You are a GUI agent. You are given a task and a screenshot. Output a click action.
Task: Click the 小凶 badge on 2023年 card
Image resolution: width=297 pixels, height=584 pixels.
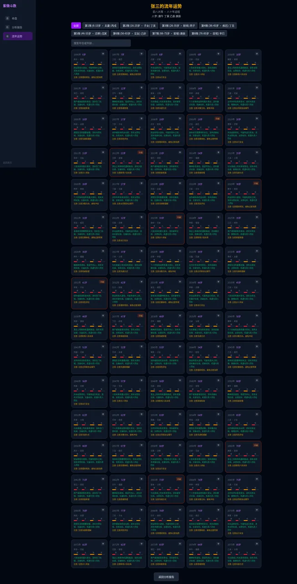point(179,217)
